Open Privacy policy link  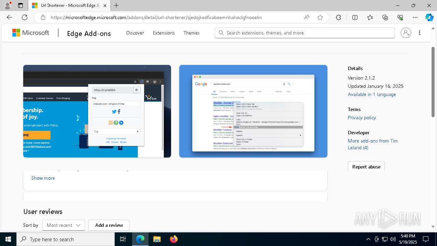[362, 118]
